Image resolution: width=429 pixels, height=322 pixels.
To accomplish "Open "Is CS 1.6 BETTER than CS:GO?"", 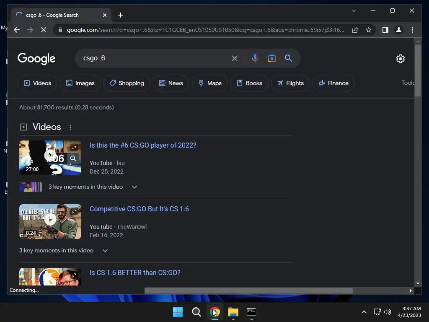I will click(x=135, y=273).
